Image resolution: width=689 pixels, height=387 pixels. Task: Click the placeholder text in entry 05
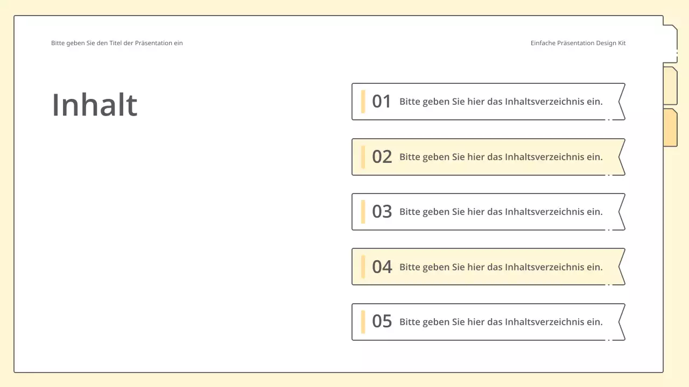[501, 322]
